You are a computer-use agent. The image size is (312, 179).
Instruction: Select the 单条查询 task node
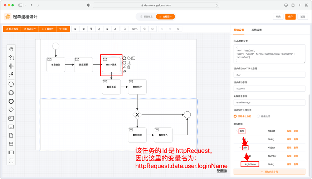pyautogui.click(x=56, y=64)
